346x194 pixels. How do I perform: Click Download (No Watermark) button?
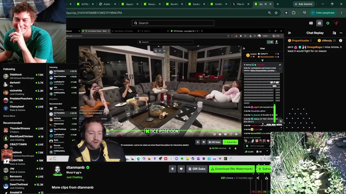click(x=232, y=169)
